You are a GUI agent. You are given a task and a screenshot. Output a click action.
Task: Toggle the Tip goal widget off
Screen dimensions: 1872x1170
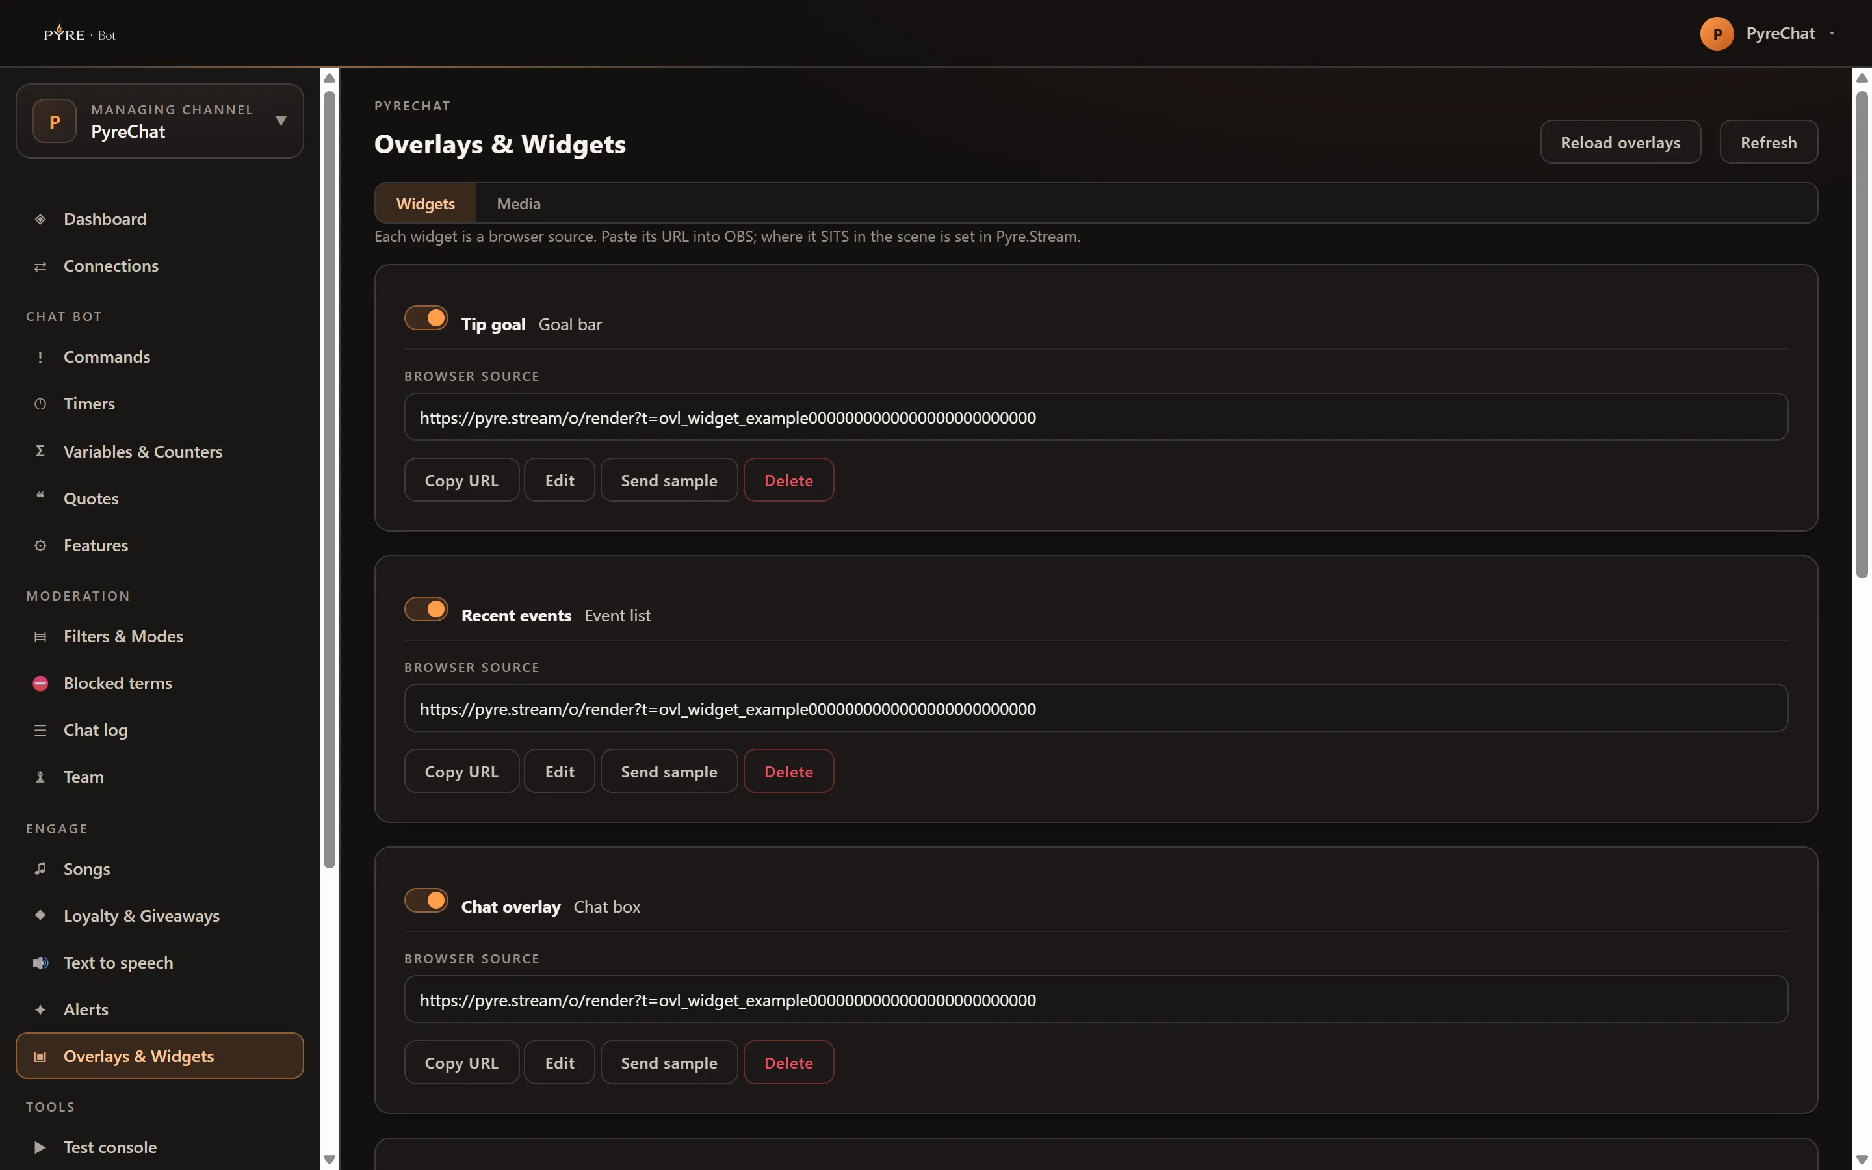pos(426,318)
